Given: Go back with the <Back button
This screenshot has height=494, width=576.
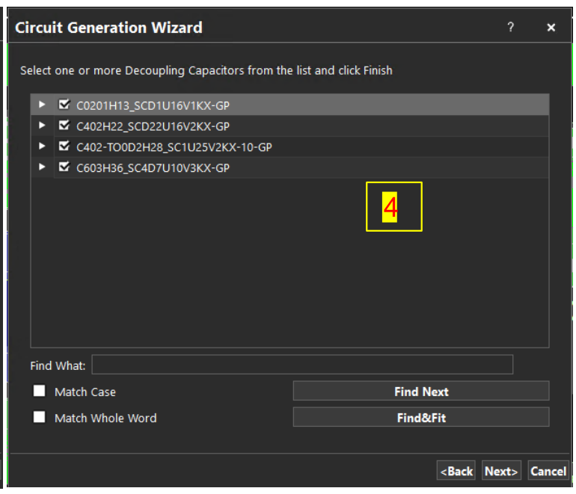Looking at the screenshot, I should click(x=456, y=471).
